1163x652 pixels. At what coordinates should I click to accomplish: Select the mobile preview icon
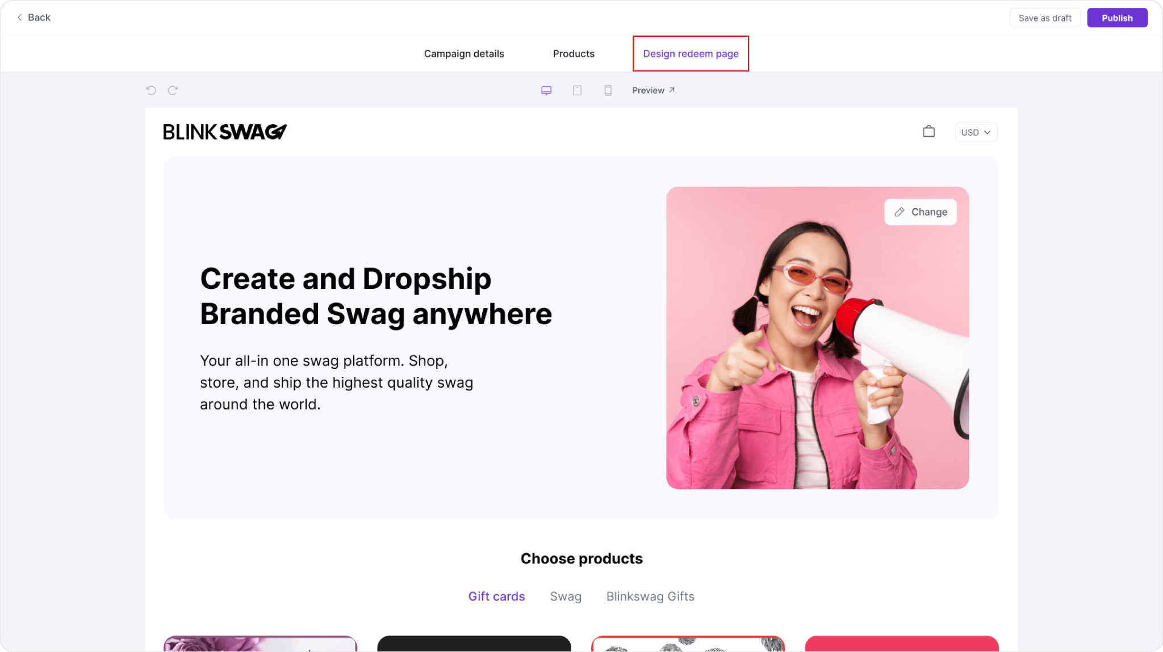point(608,90)
